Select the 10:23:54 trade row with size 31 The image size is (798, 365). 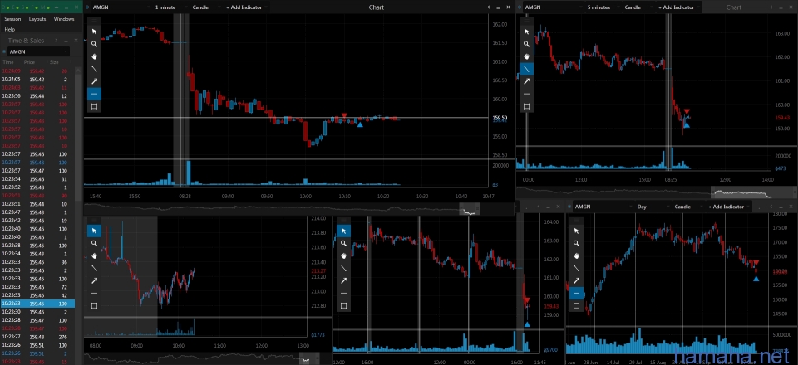(x=37, y=179)
